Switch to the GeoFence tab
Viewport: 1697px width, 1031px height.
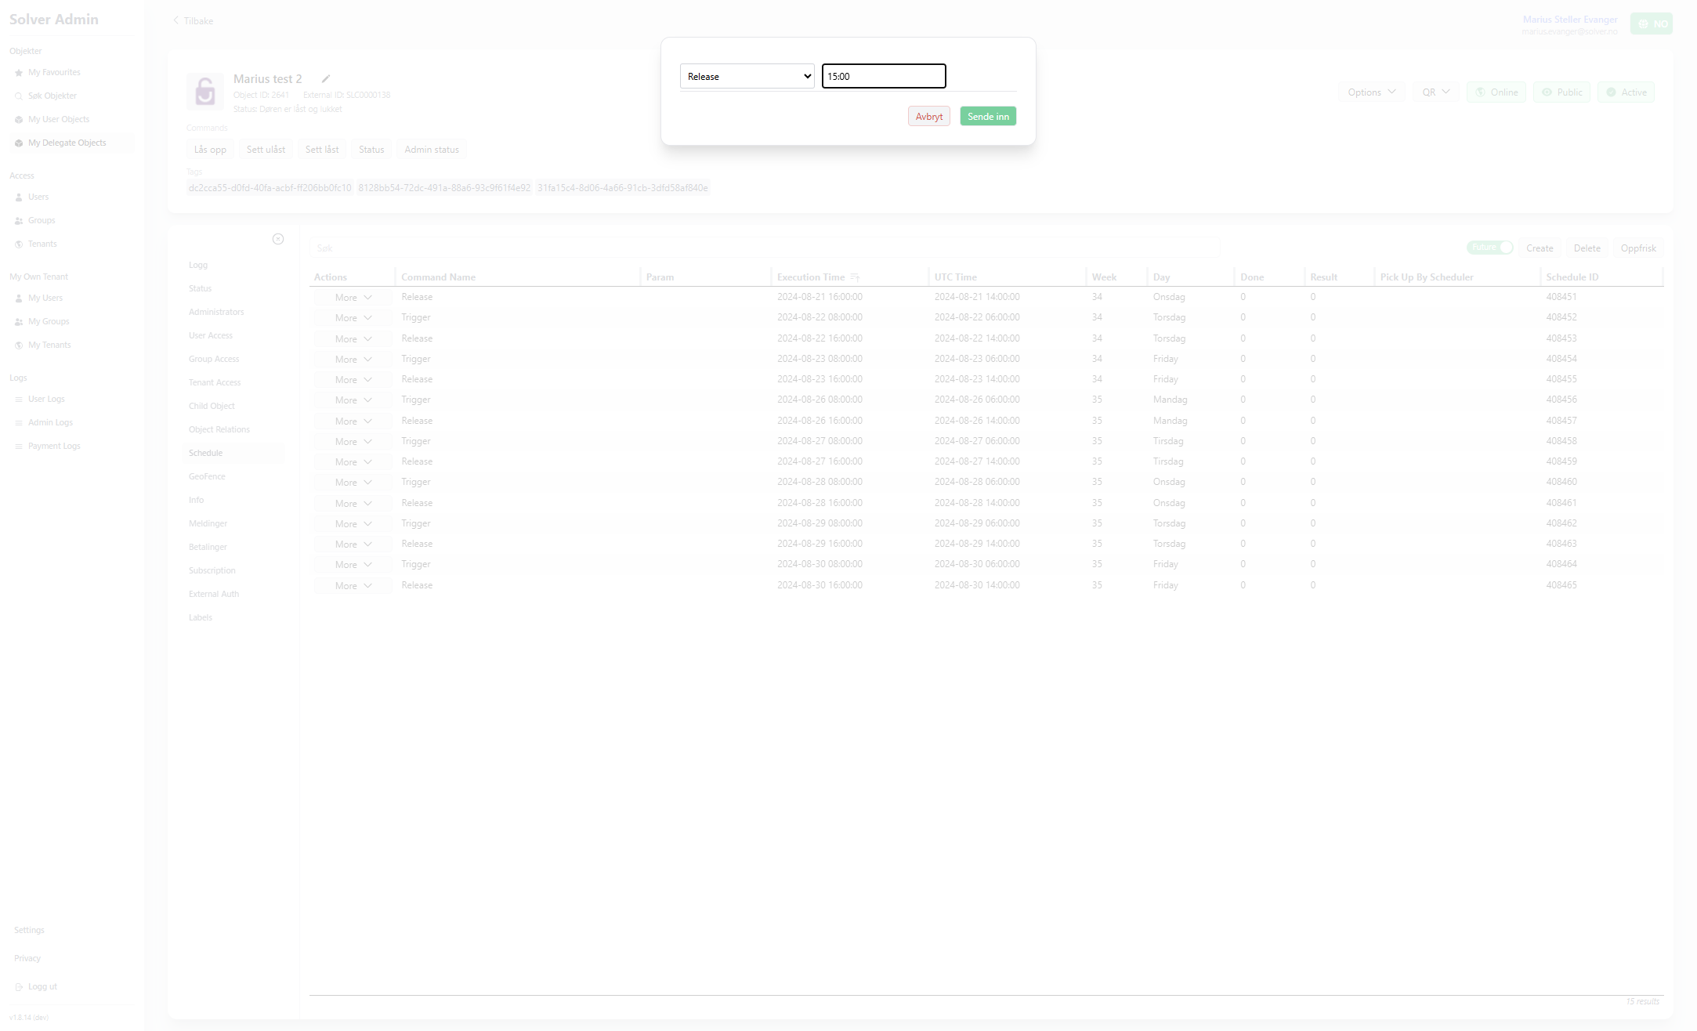coord(233,476)
